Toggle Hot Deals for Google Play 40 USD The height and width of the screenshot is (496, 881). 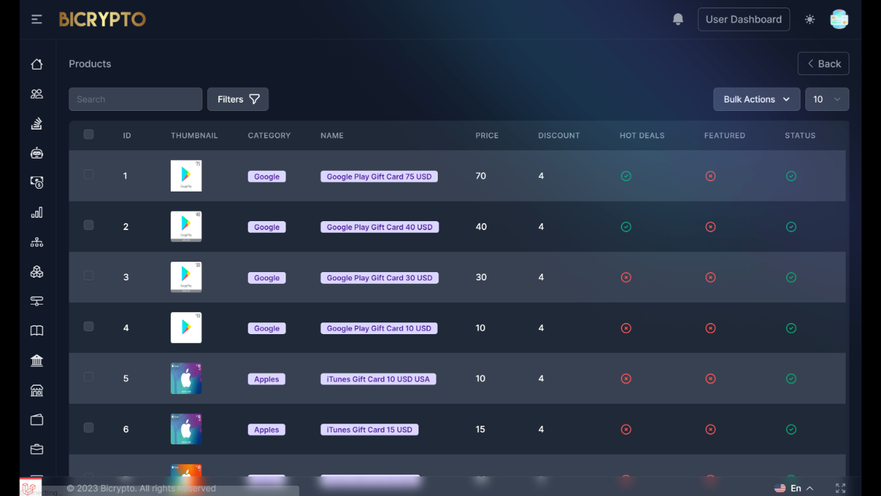tap(626, 227)
